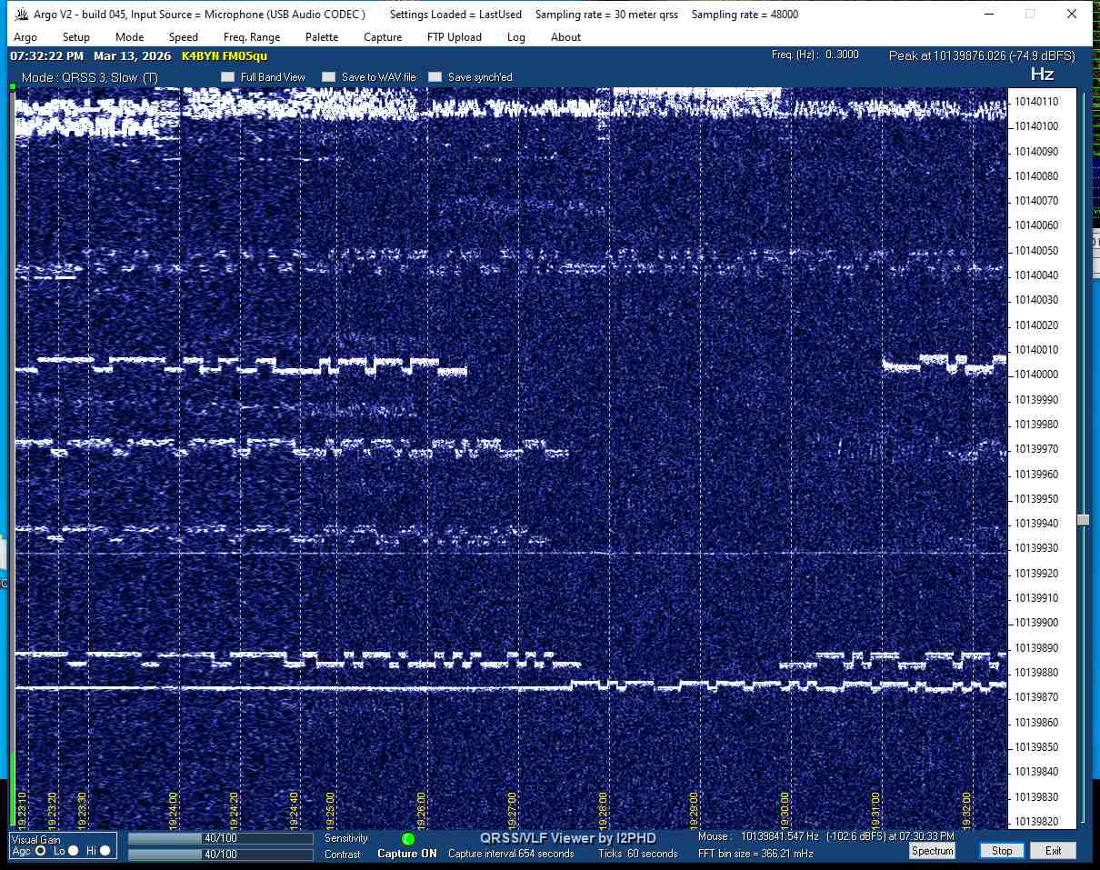Open the Freq. Range menu
This screenshot has width=1100, height=870.
(x=252, y=37)
